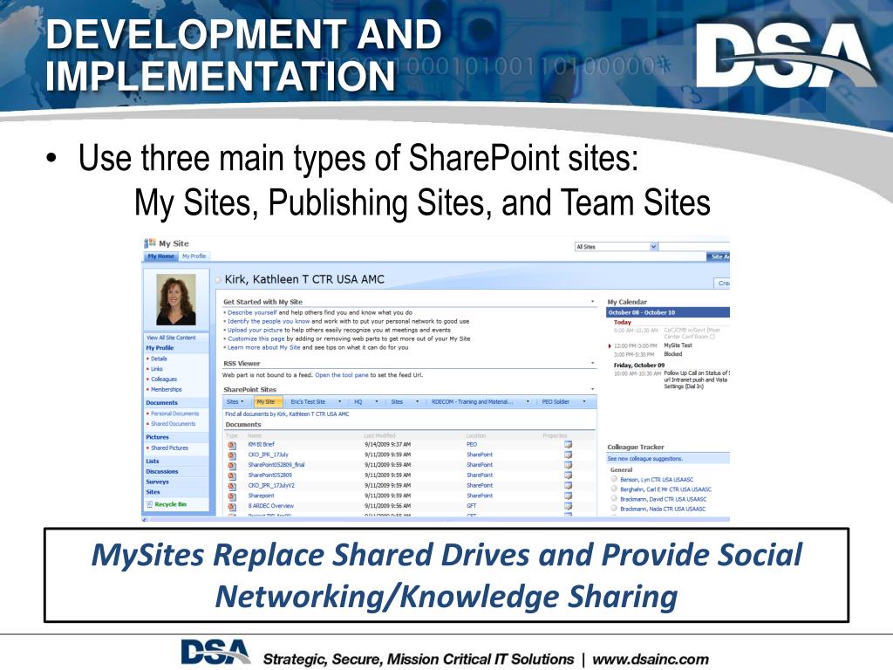This screenshot has height=670, width=893.
Task: Click presence indicator for Berghahn, Carl
Action: pos(614,489)
